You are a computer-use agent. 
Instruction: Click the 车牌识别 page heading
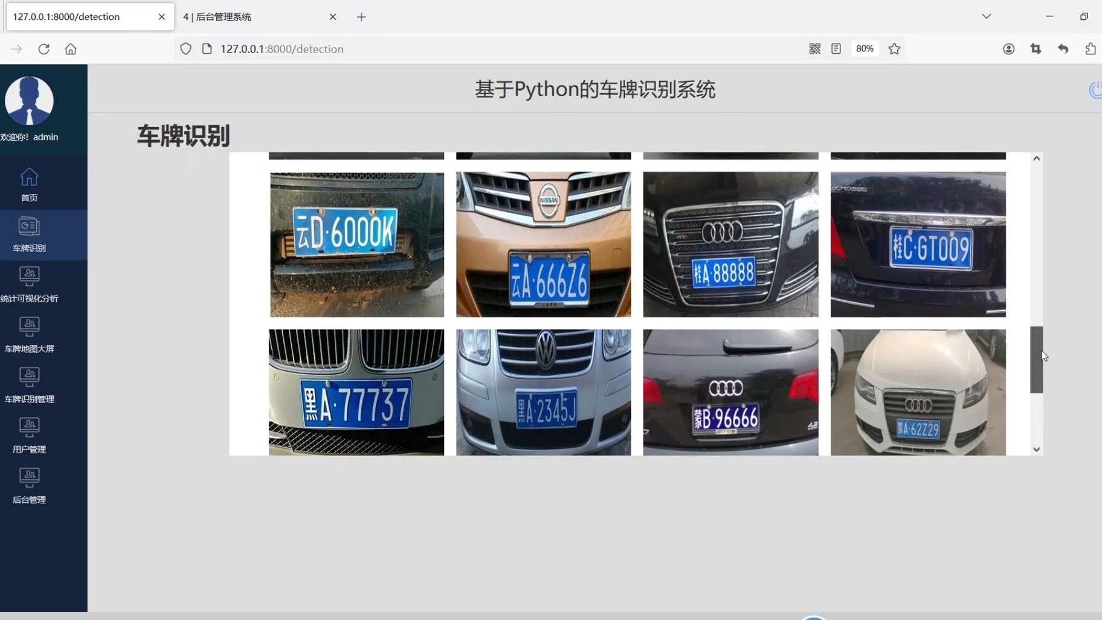(x=183, y=135)
